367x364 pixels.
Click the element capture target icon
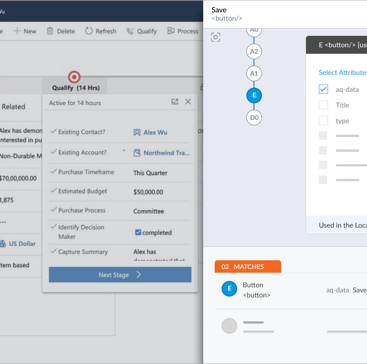tap(216, 37)
